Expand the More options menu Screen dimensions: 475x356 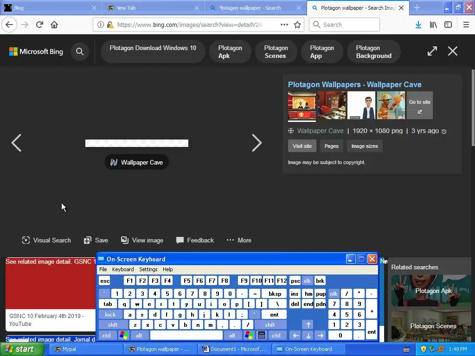[239, 241]
